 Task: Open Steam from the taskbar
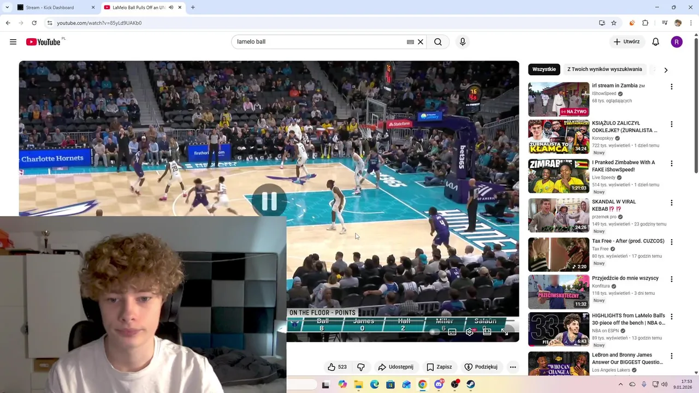pos(471,384)
